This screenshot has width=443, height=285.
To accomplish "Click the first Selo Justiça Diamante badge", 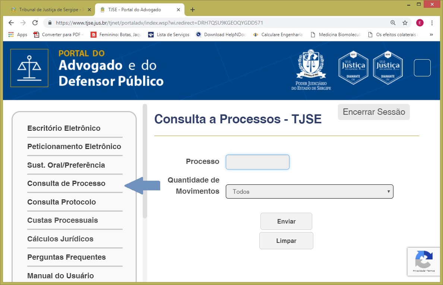I will click(353, 67).
